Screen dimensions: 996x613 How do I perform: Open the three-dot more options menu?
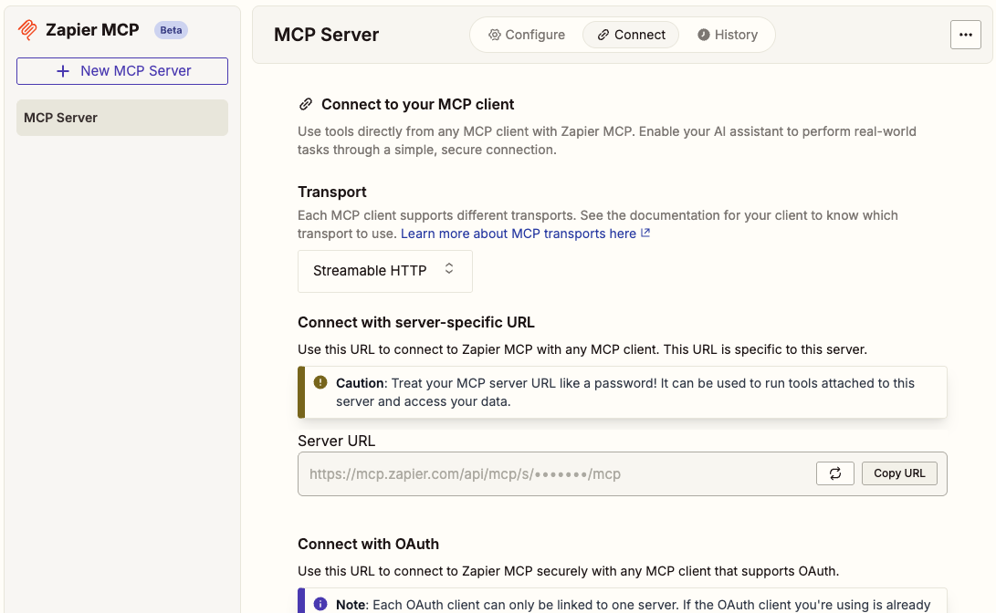click(966, 35)
